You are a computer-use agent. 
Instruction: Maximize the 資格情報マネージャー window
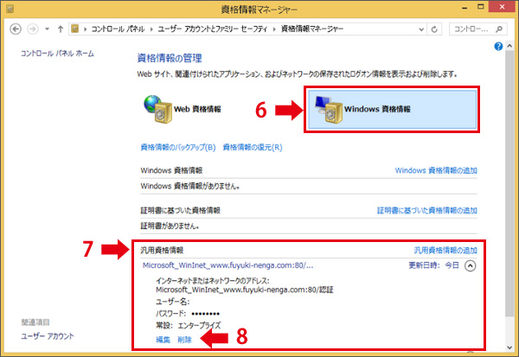[x=481, y=7]
